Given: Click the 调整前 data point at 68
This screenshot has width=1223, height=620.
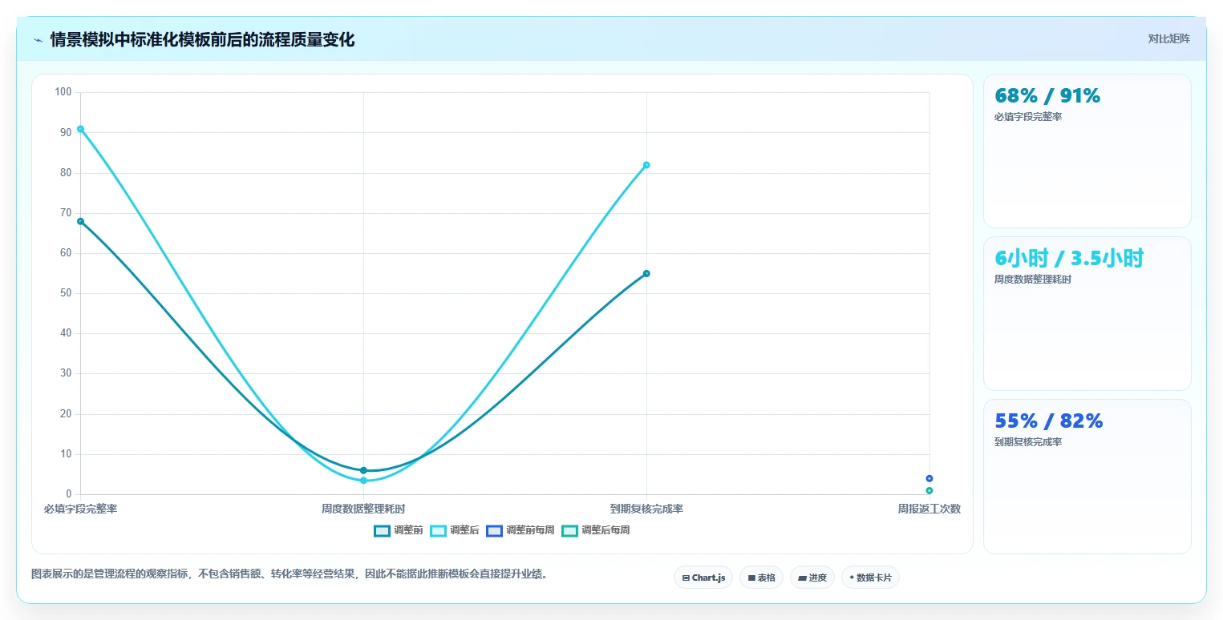Looking at the screenshot, I should click(x=80, y=221).
